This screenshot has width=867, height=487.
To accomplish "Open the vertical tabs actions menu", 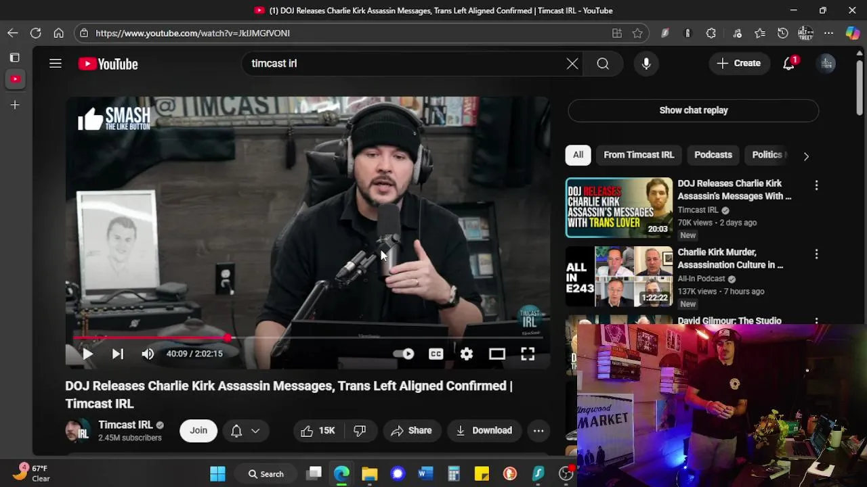I will 15,57.
